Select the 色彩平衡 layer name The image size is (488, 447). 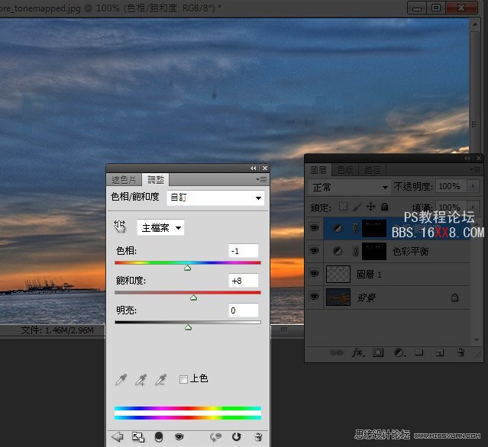(411, 251)
